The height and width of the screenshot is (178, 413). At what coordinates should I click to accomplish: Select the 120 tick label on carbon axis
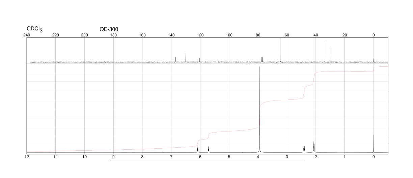200,35
